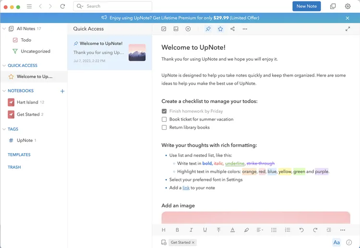
Task: Insert an image using the image icon
Action: pos(176,29)
